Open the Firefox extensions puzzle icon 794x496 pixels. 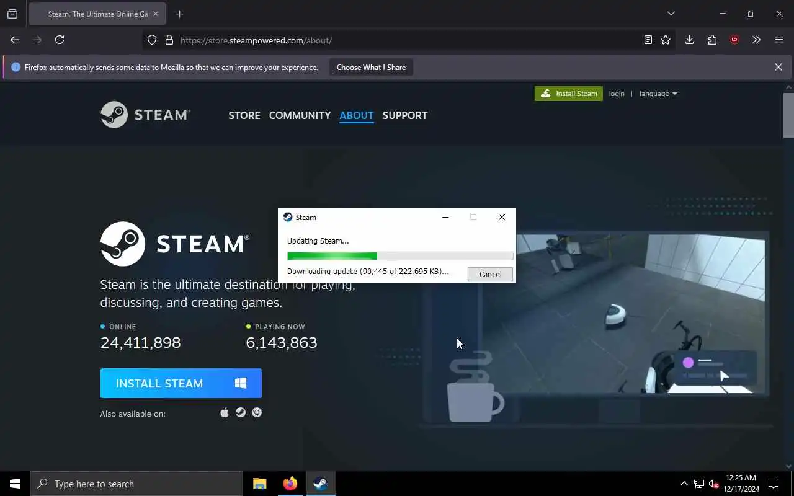(712, 40)
